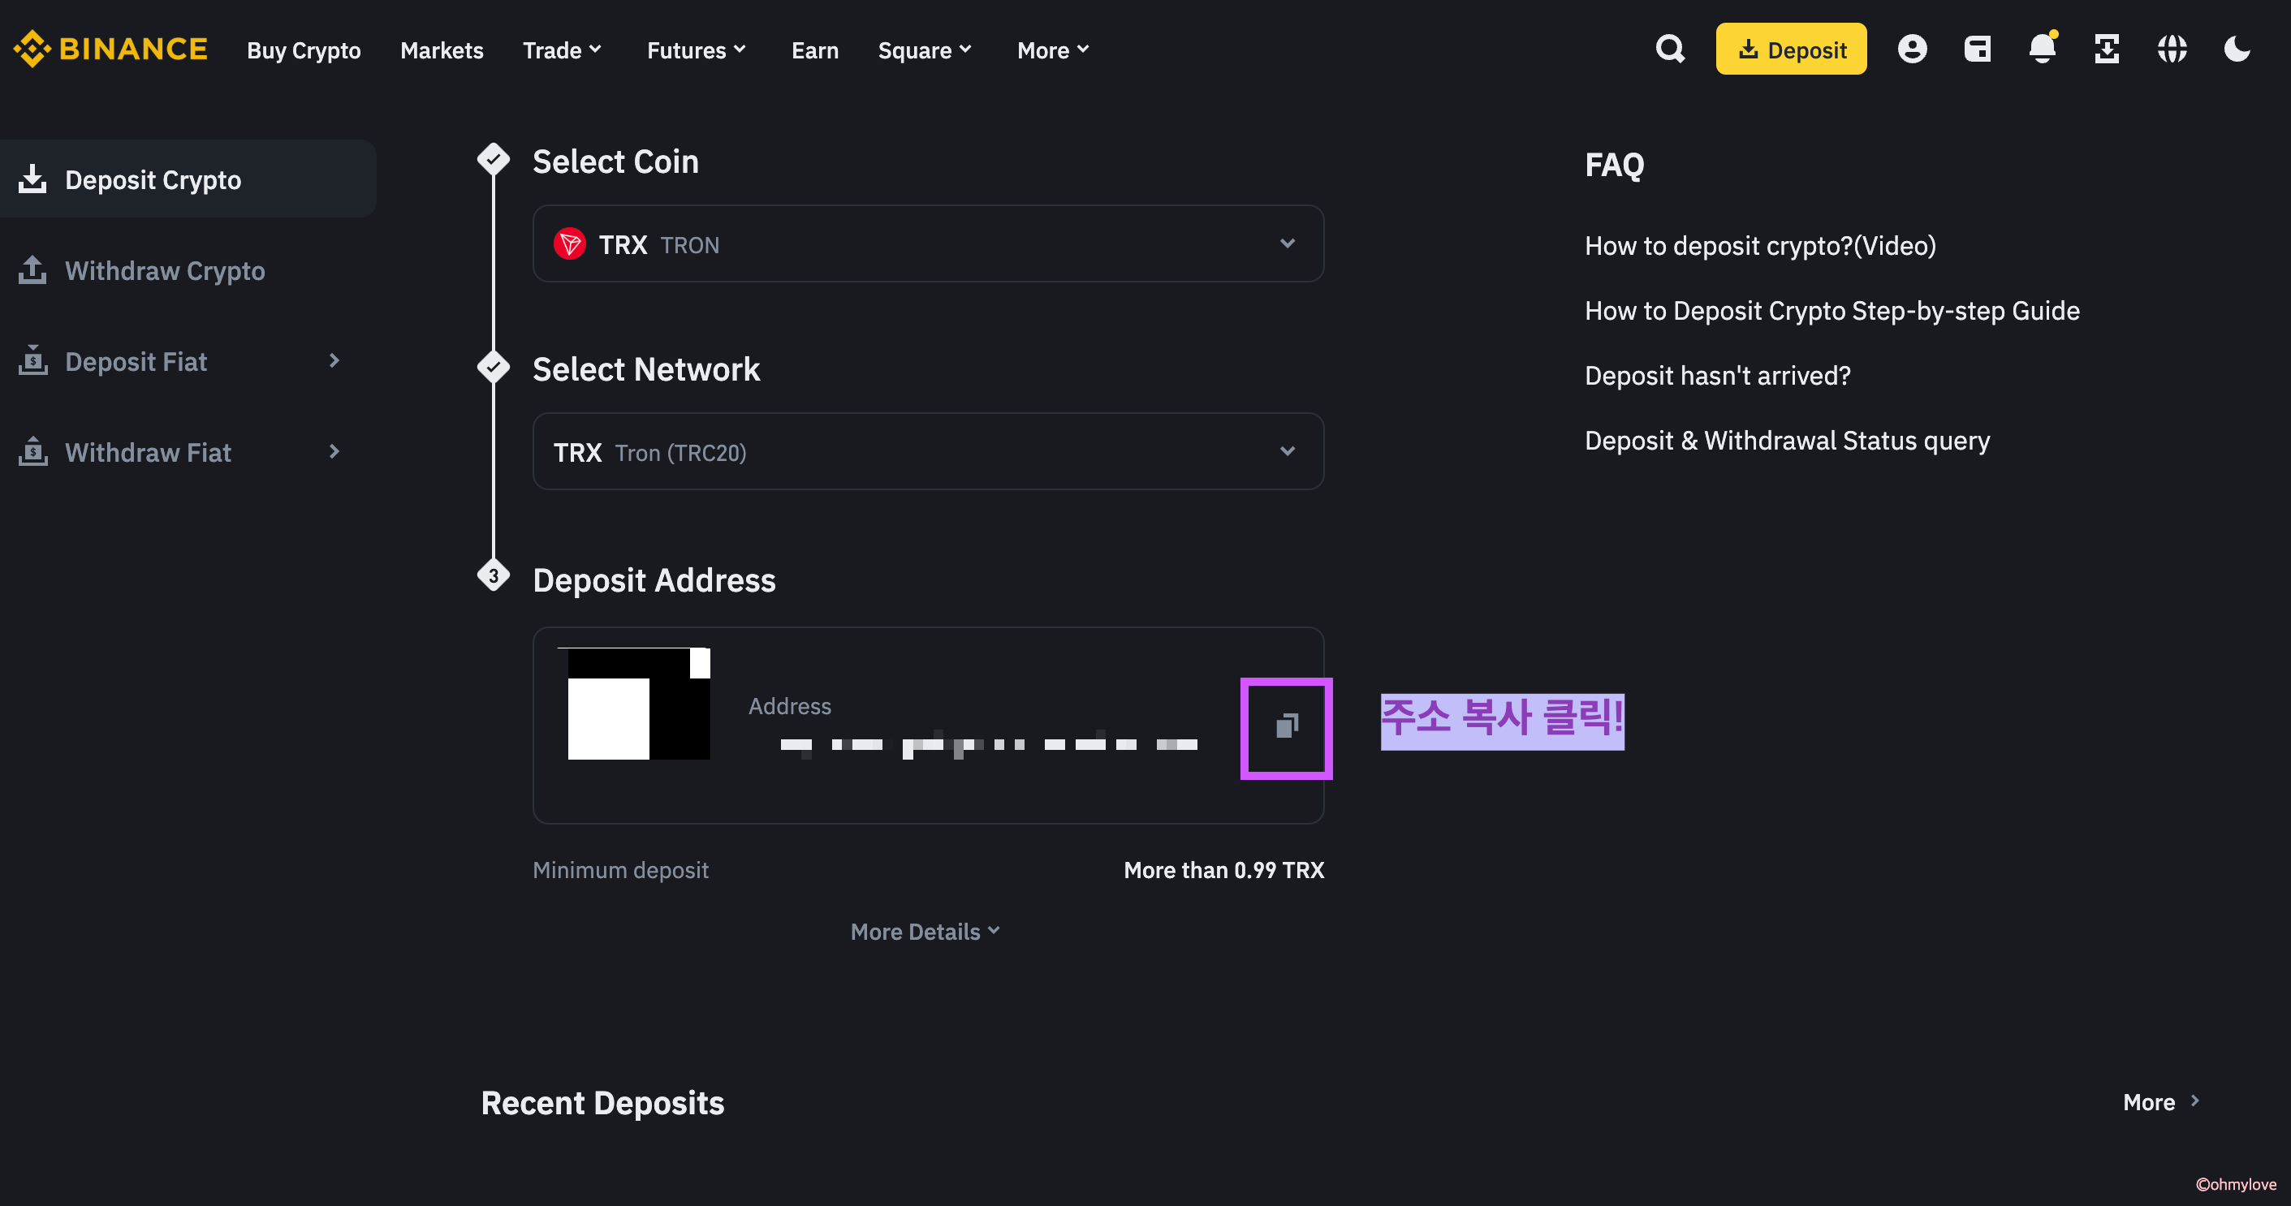Go to Markets

(441, 50)
